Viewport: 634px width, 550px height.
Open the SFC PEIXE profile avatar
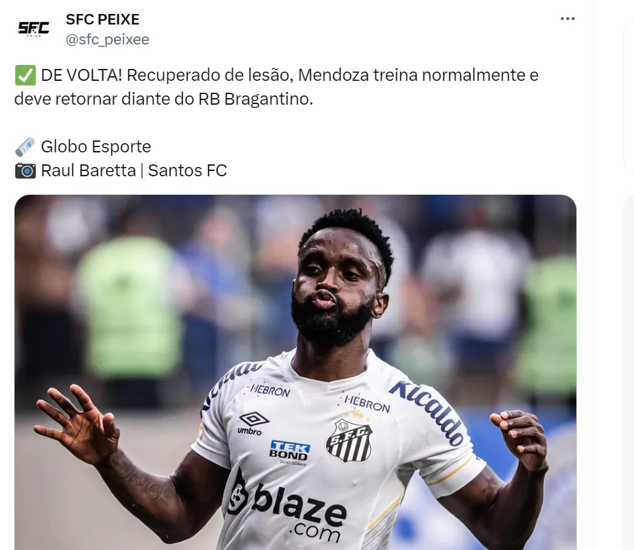(34, 28)
